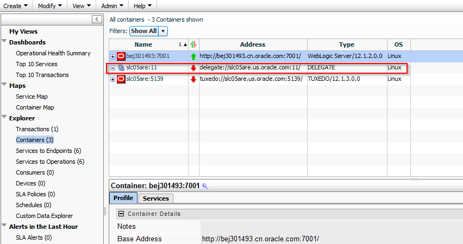The image size is (463, 244).
Task: Click the vertical sidebar splitter handle
Action: [x=105, y=211]
